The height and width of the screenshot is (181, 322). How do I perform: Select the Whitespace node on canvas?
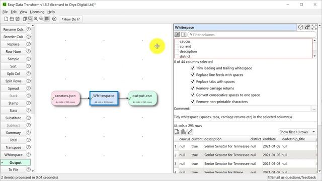pos(104,99)
